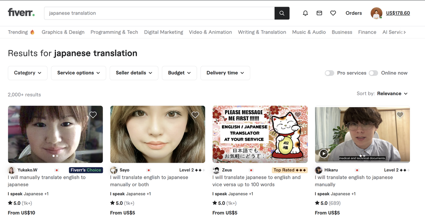Click Hikaru seller avatar
The width and height of the screenshot is (425, 221).
318,170
